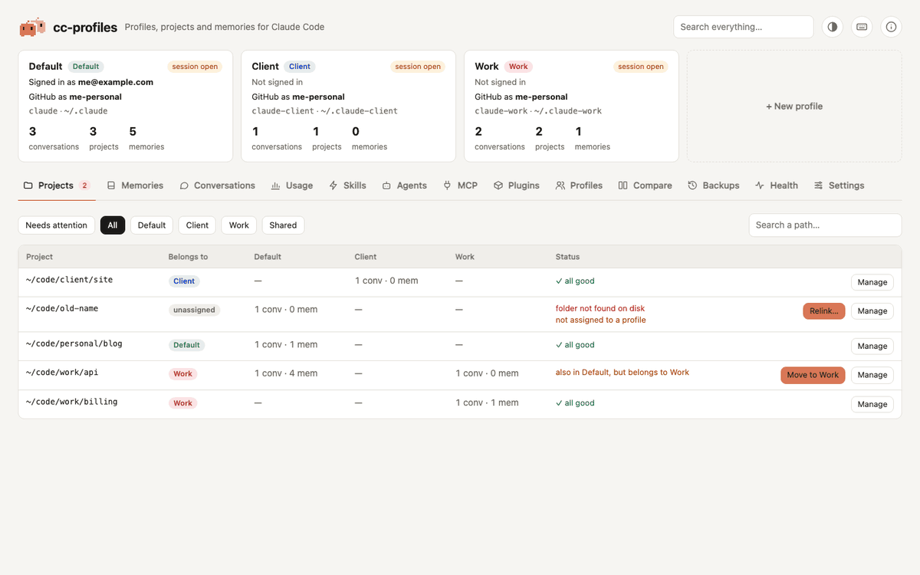Click the ~/code/old-name project path
This screenshot has height=575, width=920.
[62, 308]
